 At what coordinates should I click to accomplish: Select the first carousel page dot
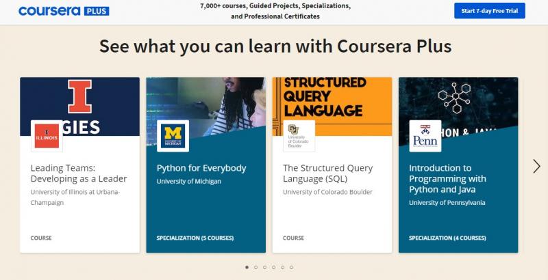247,267
